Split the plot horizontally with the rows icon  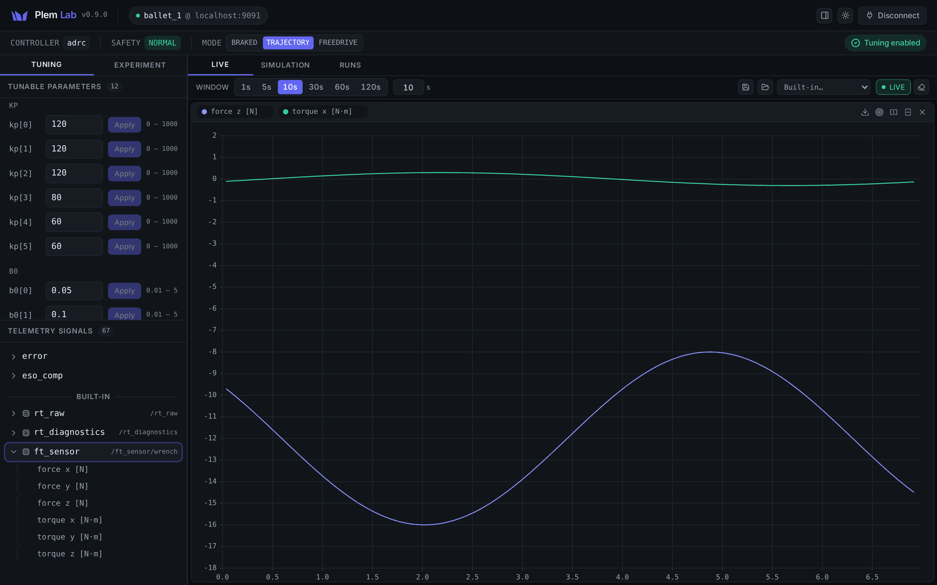(908, 112)
